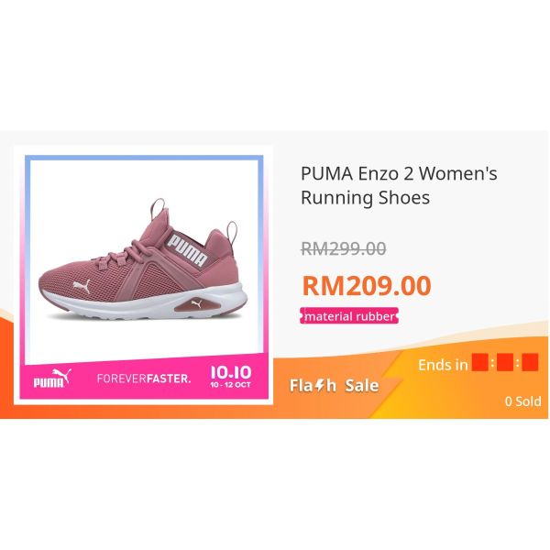The width and height of the screenshot is (550, 550).
Task: Select the material rubber voucher tag
Action: 349,315
